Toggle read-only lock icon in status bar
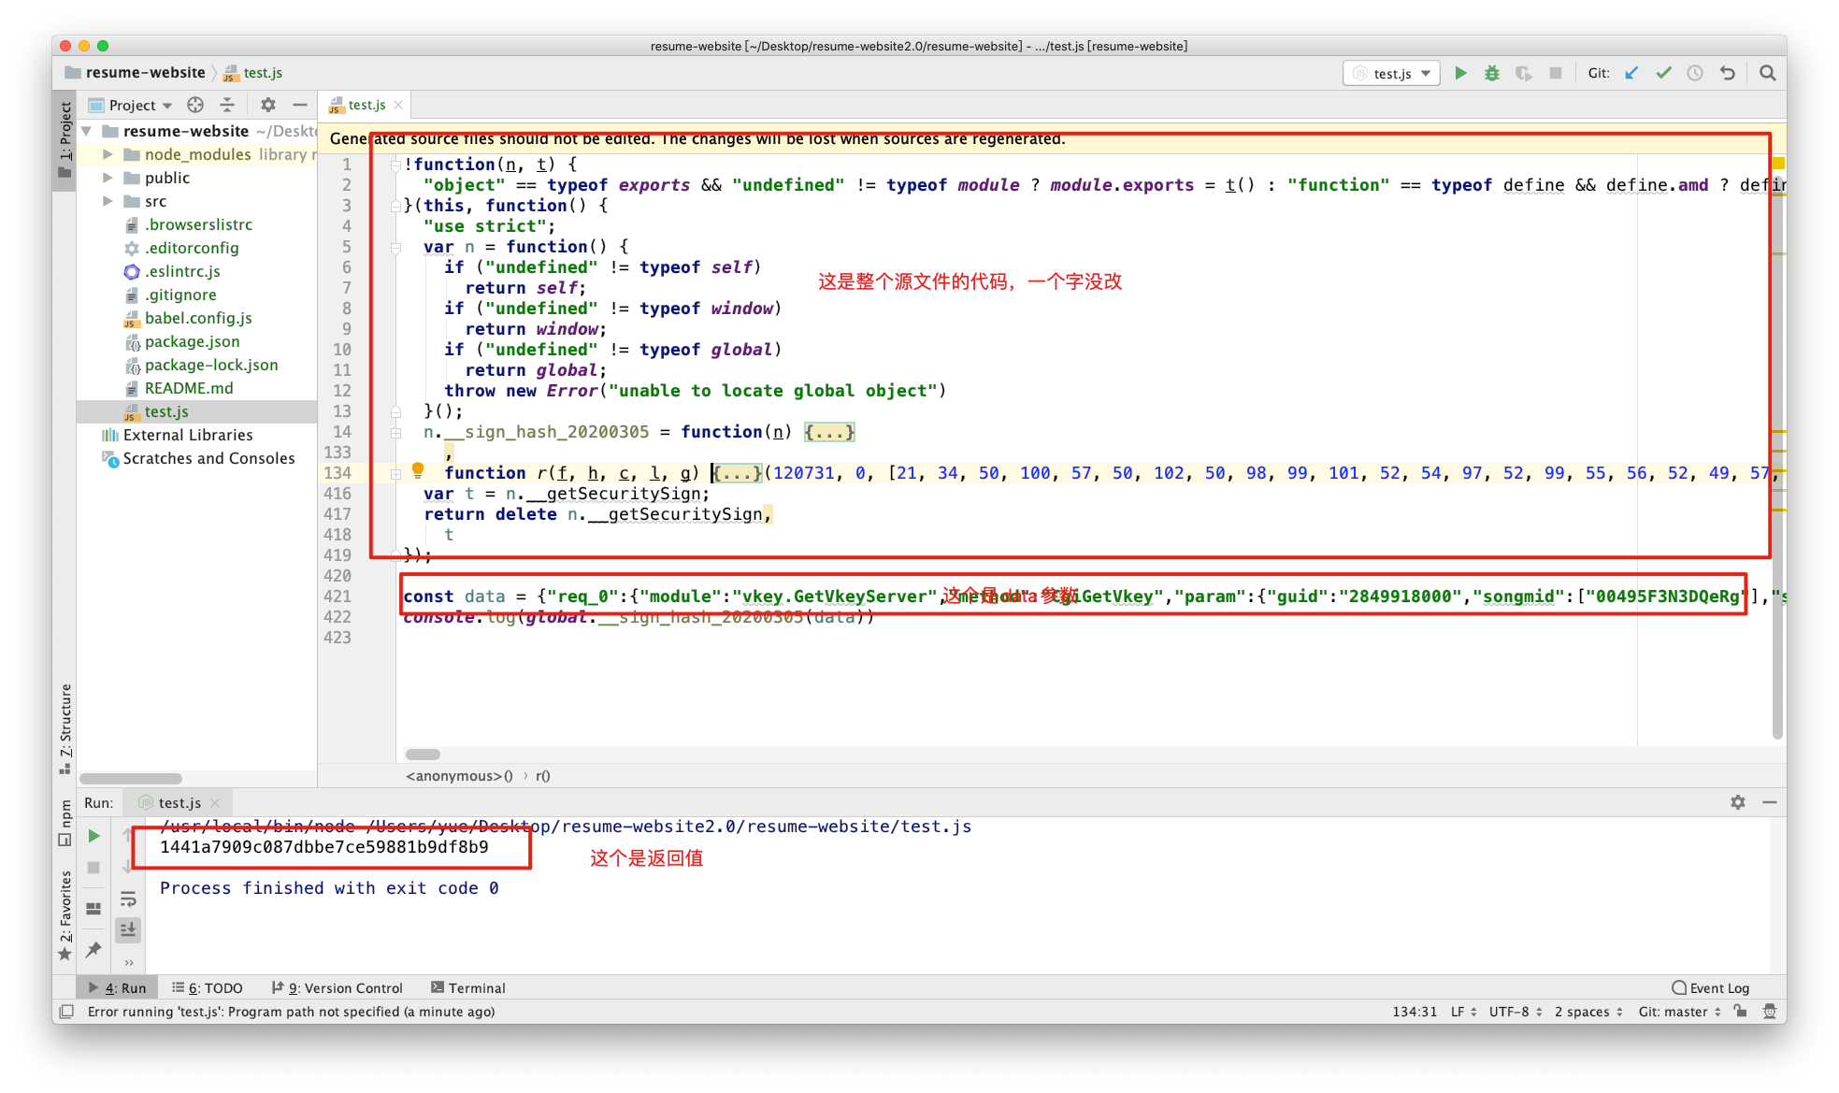 pyautogui.click(x=1740, y=1011)
